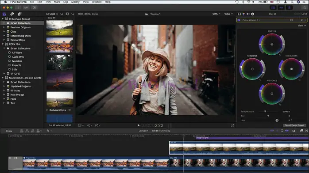Show the Info inspector icon
309x173 pixels.
(x=252, y=14)
